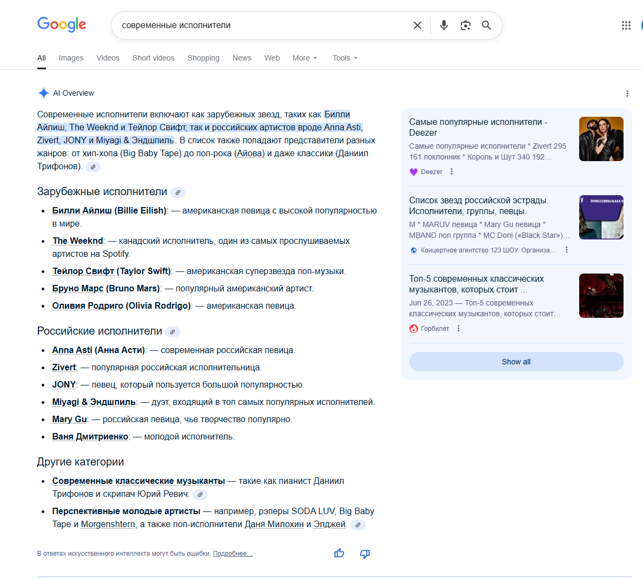Open source link chip after intro paragraph
This screenshot has width=643, height=579.
[93, 167]
